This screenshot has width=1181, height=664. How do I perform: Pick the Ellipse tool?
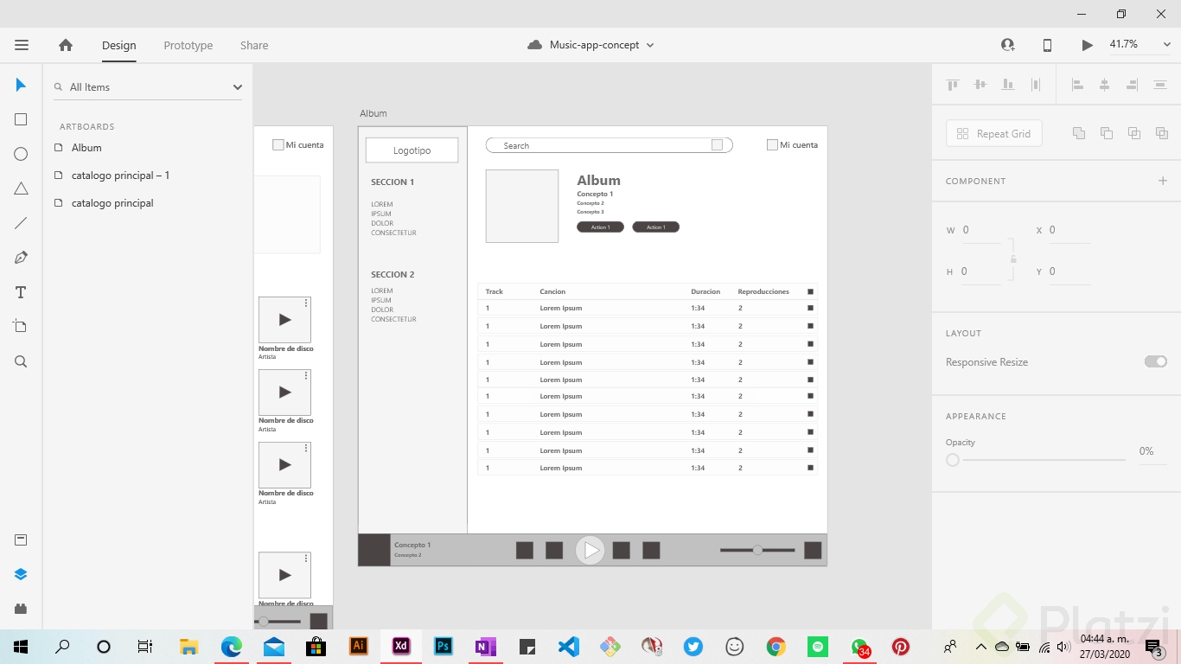[21, 154]
